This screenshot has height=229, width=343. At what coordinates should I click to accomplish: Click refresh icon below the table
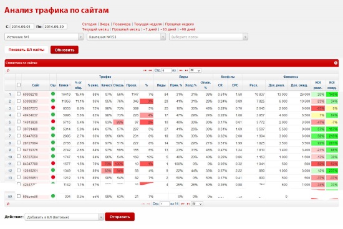(8, 203)
